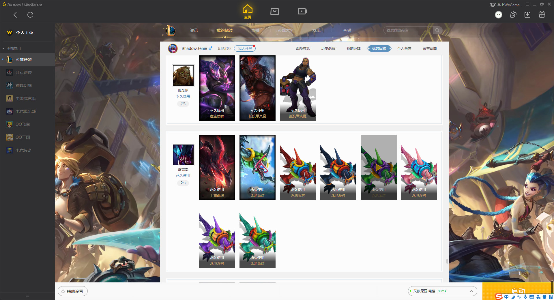
Task: Open the 历史战绩 sub-tab
Action: click(328, 48)
